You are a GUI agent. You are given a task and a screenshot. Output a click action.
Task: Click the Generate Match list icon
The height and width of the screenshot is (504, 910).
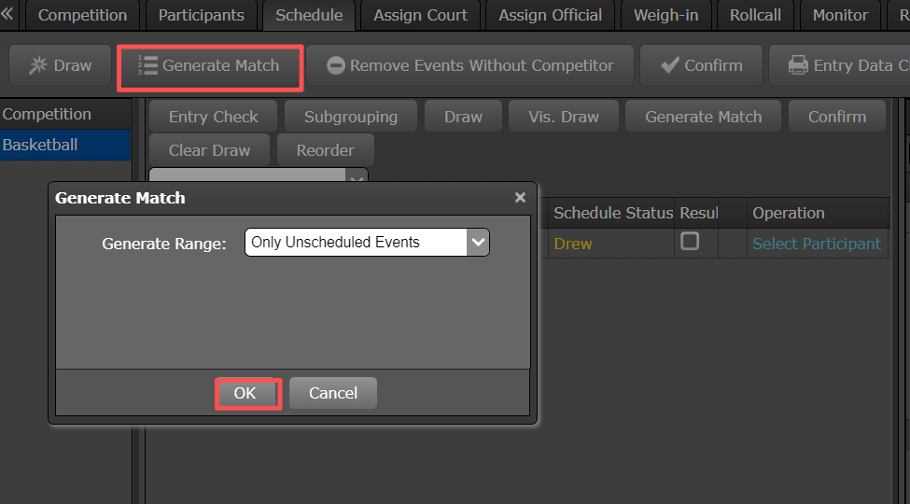[147, 65]
